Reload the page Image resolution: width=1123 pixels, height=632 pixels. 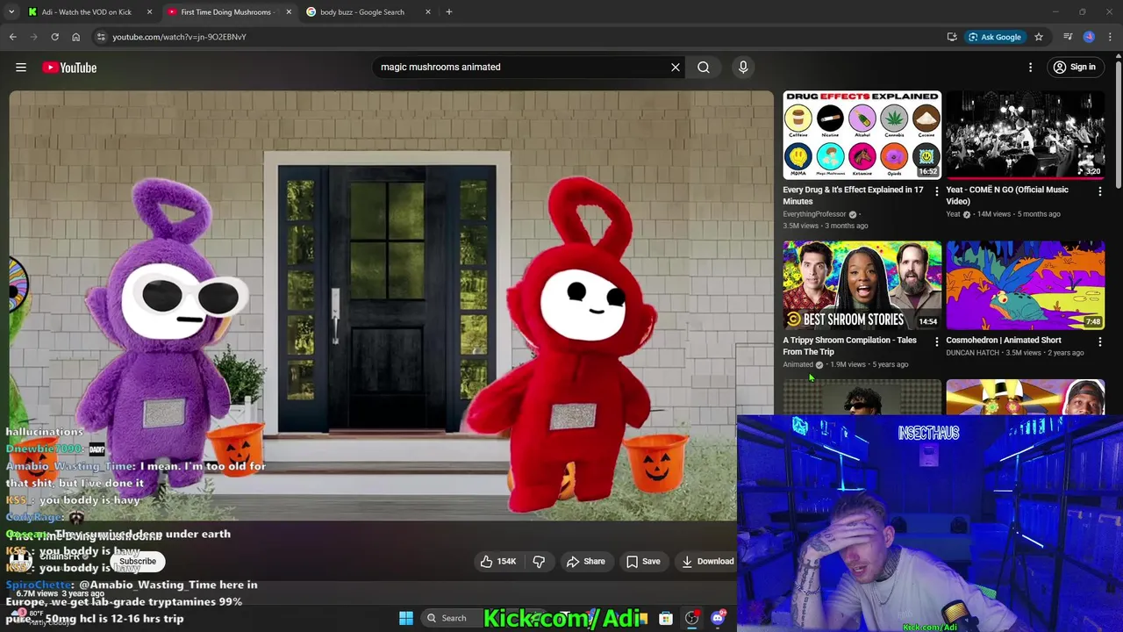pos(54,37)
